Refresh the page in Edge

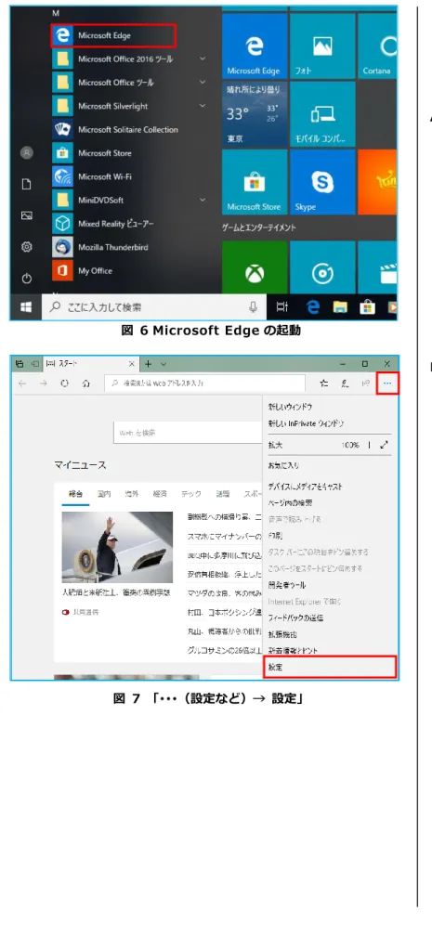[x=64, y=383]
